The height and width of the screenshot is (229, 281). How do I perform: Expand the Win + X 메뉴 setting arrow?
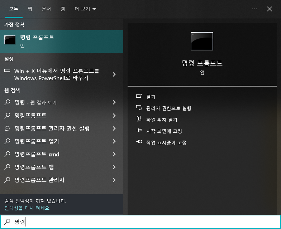114,74
